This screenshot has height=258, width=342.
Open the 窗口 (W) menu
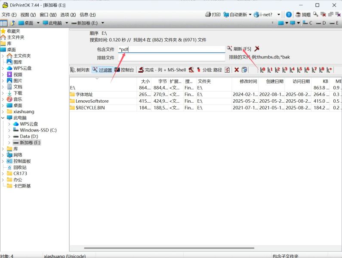point(48,15)
